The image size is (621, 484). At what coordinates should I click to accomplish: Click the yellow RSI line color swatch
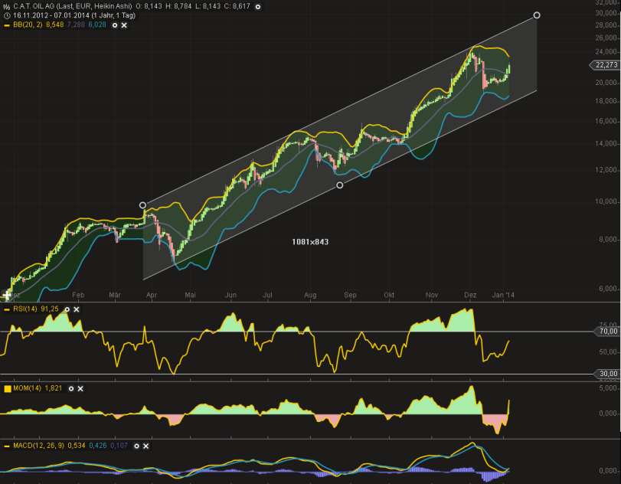(7, 309)
